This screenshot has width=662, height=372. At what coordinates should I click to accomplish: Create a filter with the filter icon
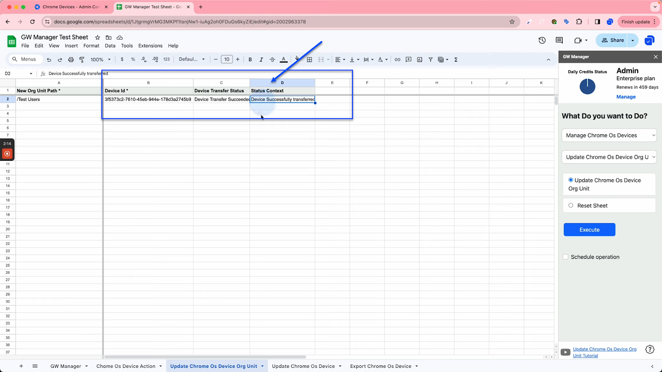tap(430, 60)
